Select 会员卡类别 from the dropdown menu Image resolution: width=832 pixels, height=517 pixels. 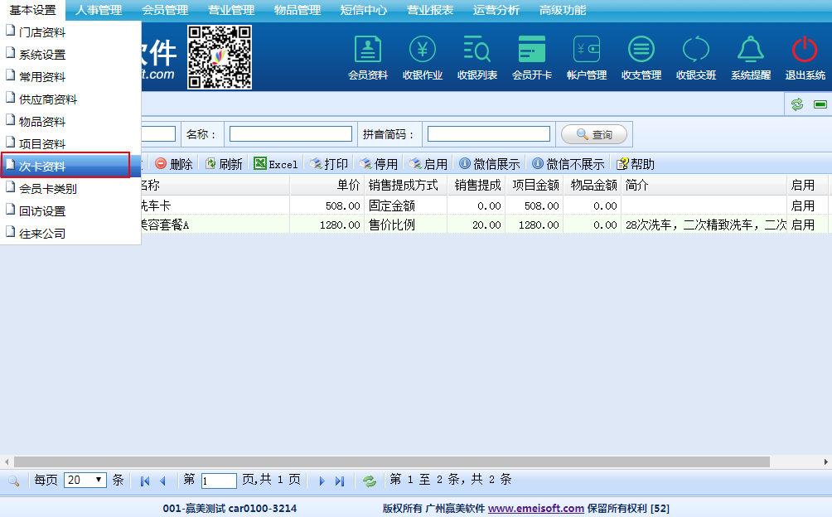pyautogui.click(x=48, y=189)
